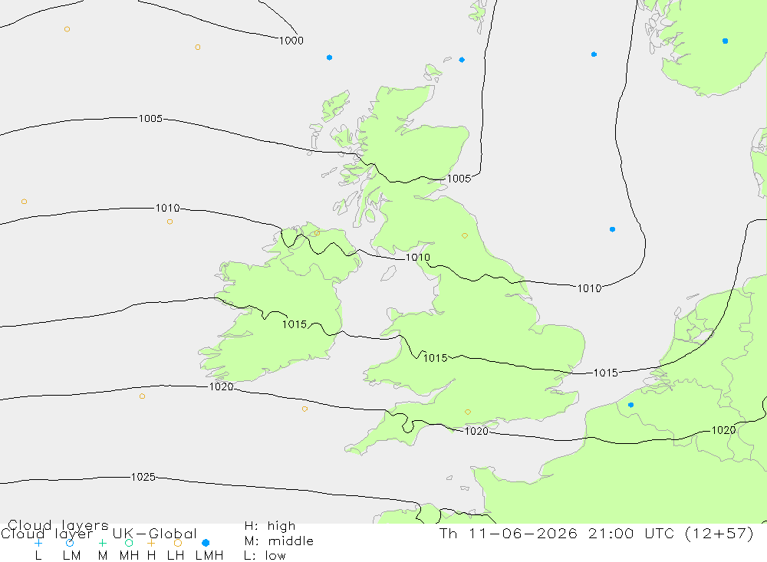Click the 1025 isobar label
This screenshot has width=767, height=562.
(x=143, y=477)
